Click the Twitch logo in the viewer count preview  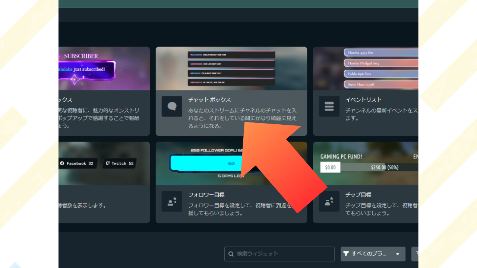click(108, 163)
